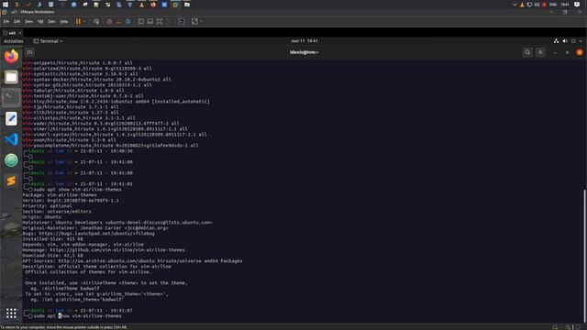This screenshot has height=330, width=587.
Task: Launch Sublime Text from the dock
Action: (x=11, y=181)
